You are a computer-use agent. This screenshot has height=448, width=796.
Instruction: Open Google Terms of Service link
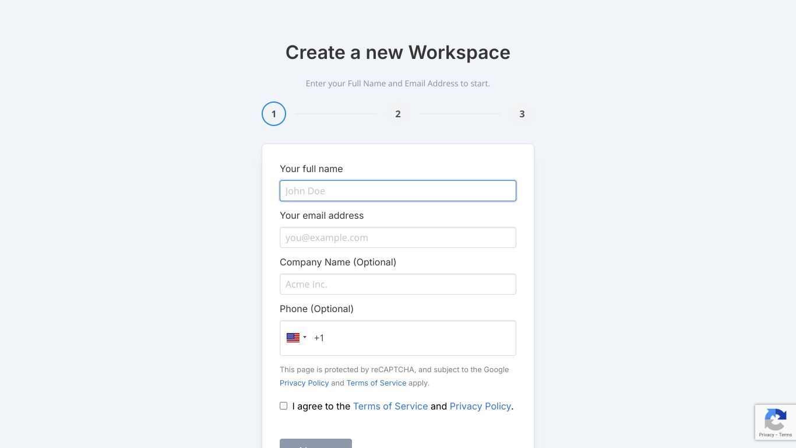click(x=376, y=383)
